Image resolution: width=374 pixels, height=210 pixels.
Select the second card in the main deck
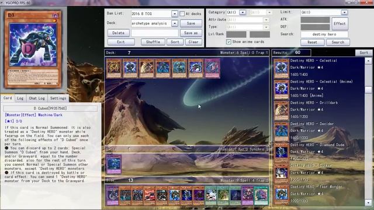(130, 68)
